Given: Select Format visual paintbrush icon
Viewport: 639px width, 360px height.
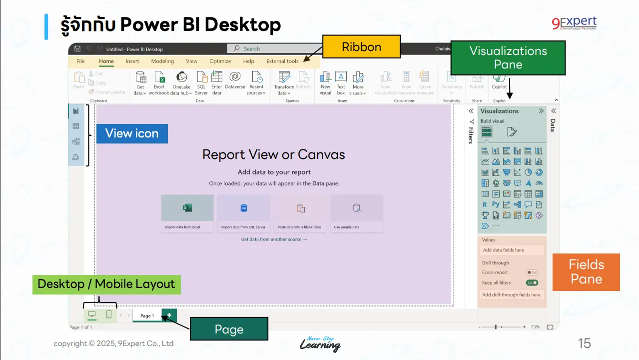Looking at the screenshot, I should point(512,132).
